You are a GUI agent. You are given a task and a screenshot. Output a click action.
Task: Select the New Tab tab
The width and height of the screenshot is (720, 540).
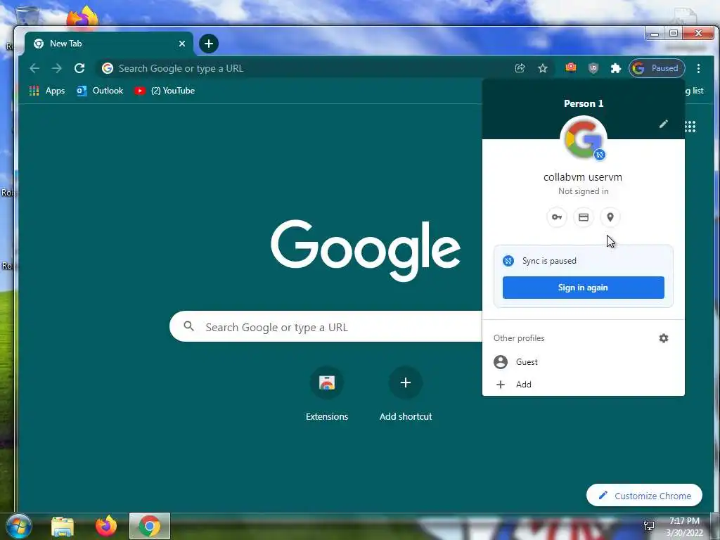(x=108, y=44)
